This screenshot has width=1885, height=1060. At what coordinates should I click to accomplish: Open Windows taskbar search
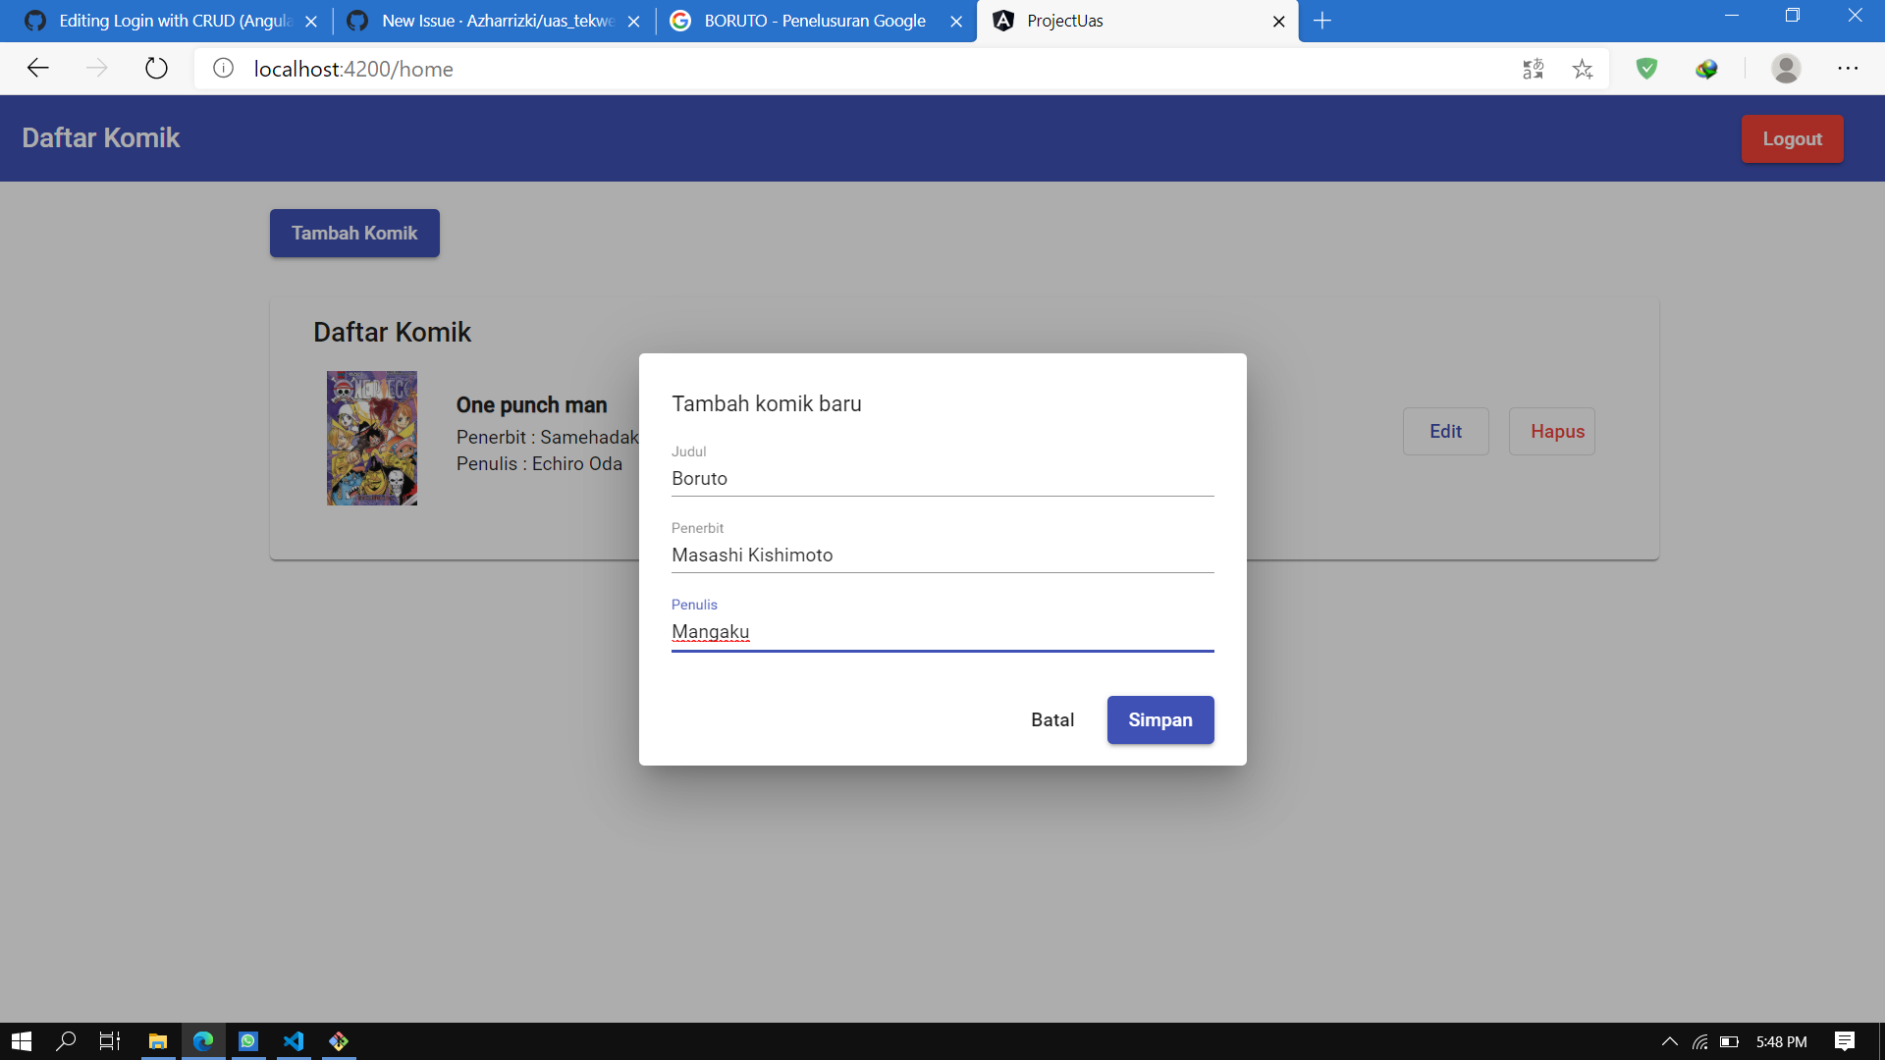66,1041
